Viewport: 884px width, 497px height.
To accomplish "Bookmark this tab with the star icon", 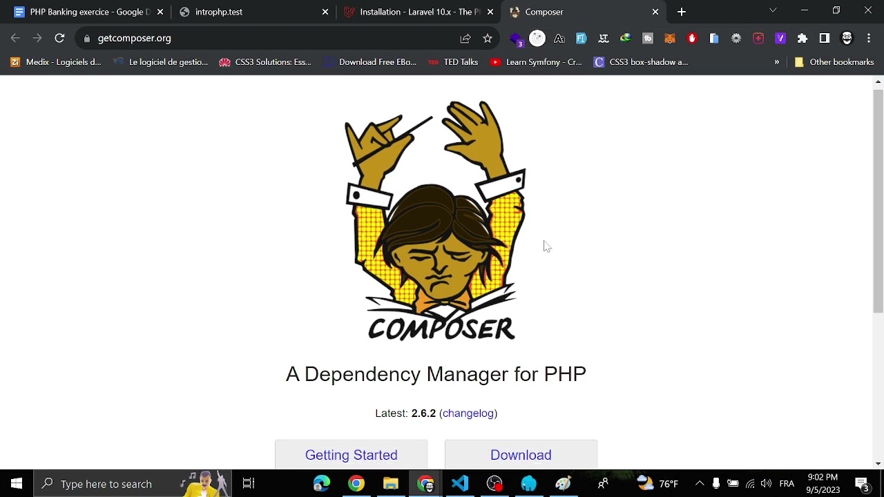I will point(488,39).
